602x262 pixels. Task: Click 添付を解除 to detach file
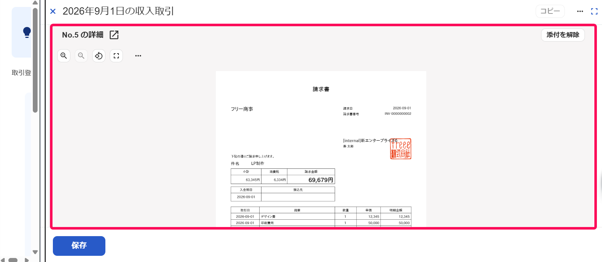[x=563, y=35]
